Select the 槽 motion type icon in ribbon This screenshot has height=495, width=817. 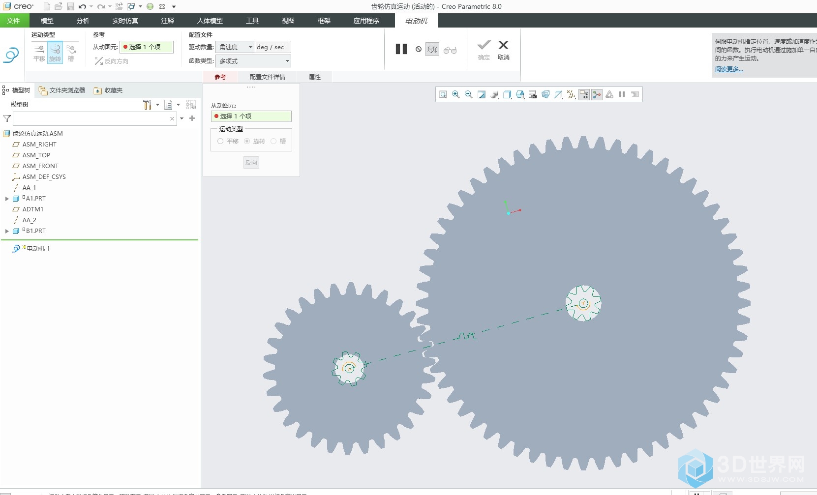[x=71, y=53]
